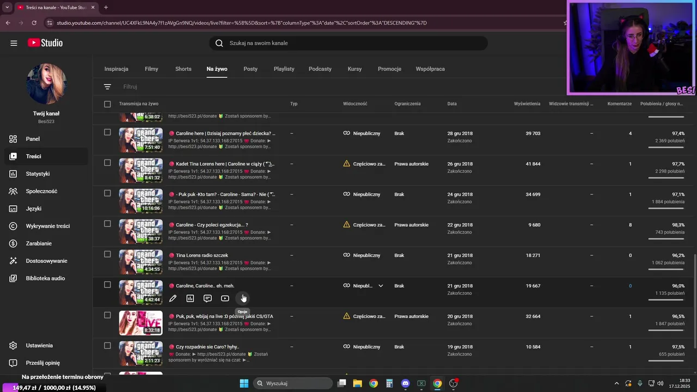This screenshot has width=697, height=392.
Task: Open the hamburger navigation menu
Action: pyautogui.click(x=14, y=43)
